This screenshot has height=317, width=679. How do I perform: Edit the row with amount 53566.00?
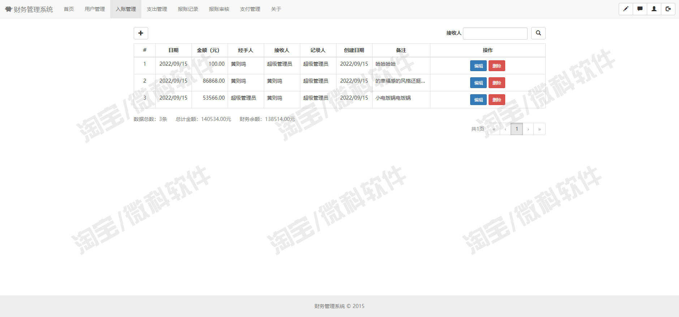point(478,100)
